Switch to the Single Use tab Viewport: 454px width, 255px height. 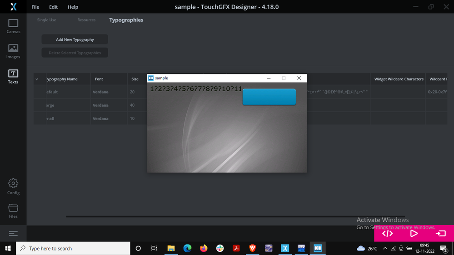pyautogui.click(x=47, y=20)
